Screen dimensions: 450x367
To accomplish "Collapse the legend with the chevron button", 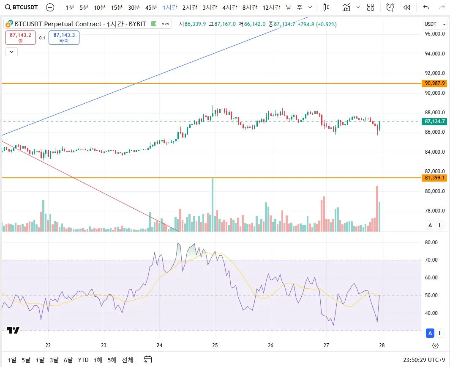I will (x=12, y=52).
